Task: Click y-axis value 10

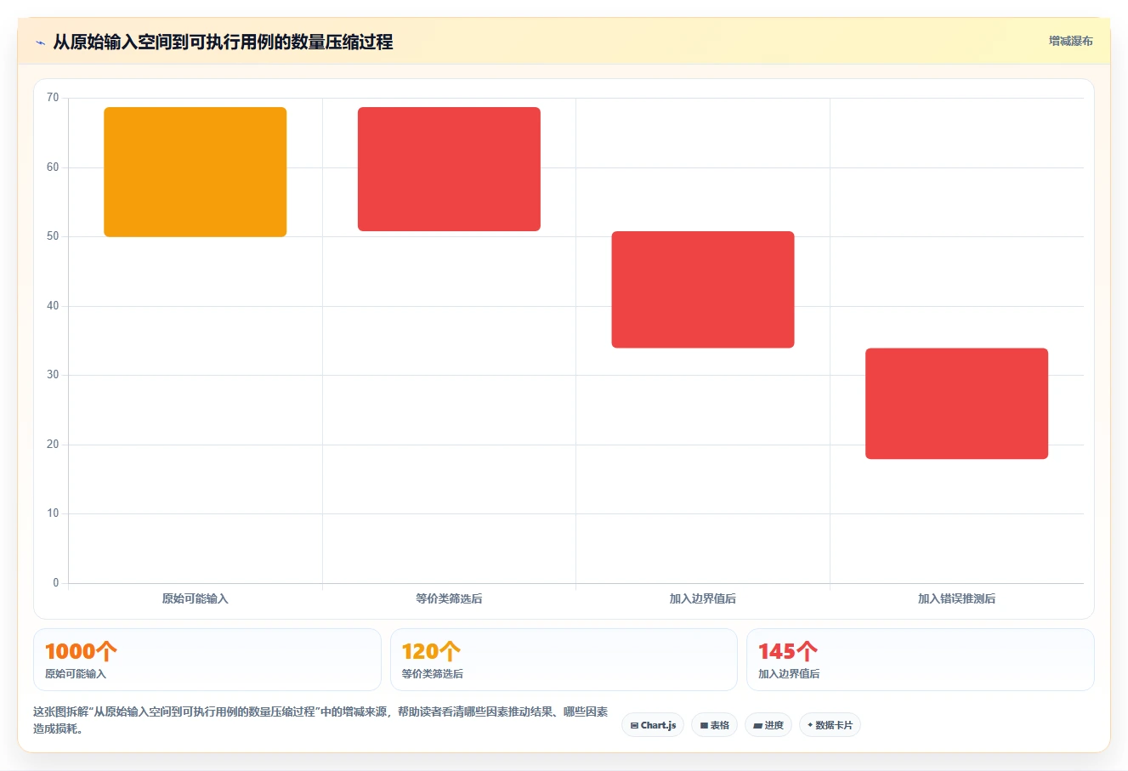Action: (53, 513)
